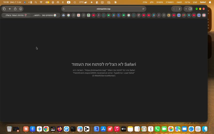Open the page menu icon in address bar

click(143, 9)
